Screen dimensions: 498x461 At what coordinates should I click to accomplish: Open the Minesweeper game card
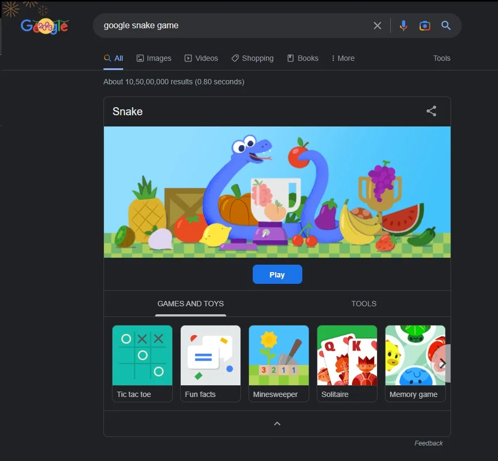(279, 363)
